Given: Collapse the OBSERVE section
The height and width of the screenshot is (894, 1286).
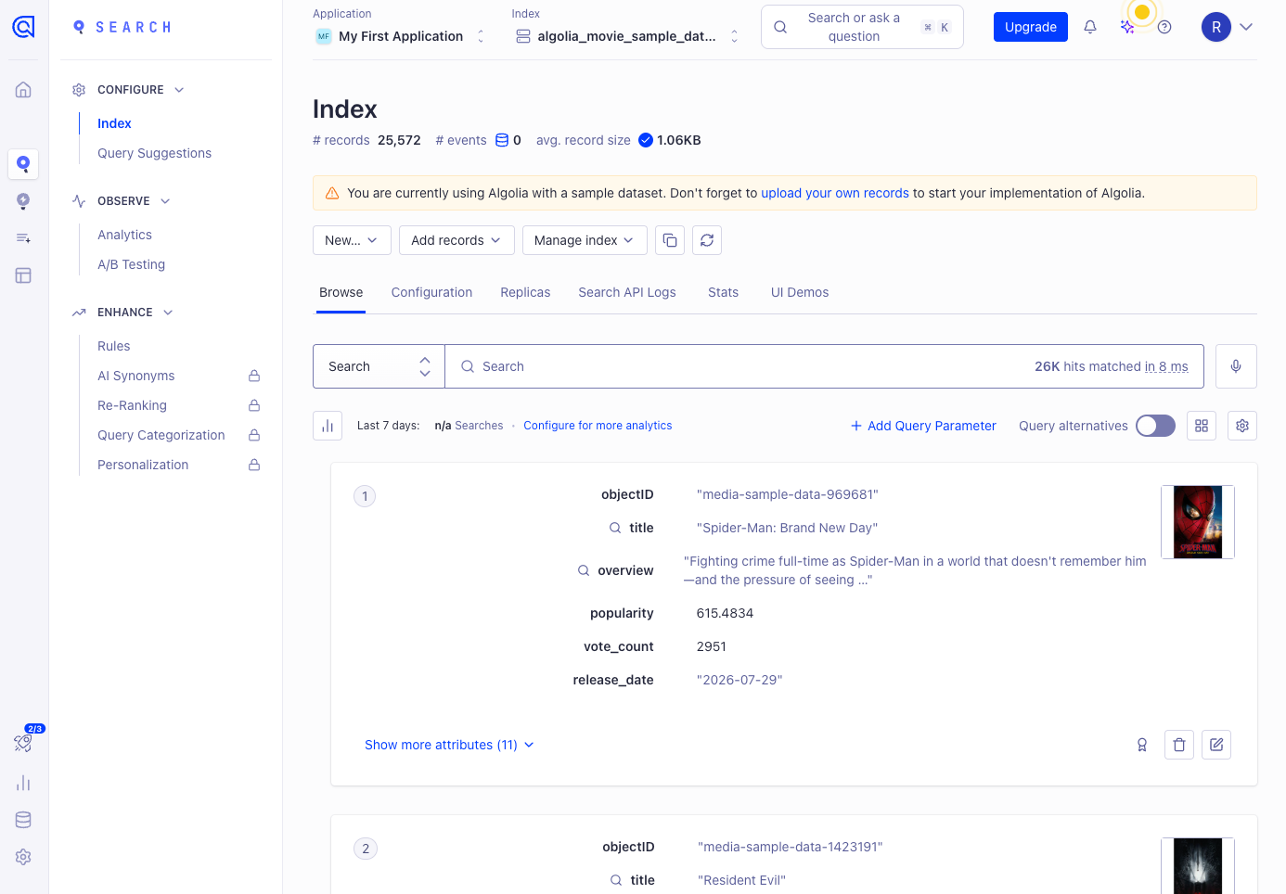Looking at the screenshot, I should [x=165, y=201].
